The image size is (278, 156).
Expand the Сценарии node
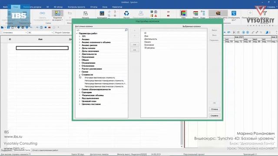pyautogui.click(x=79, y=92)
